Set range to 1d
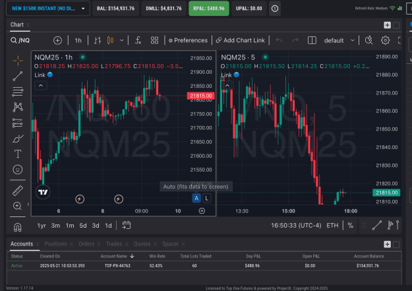The width and height of the screenshot is (412, 291). tap(108, 226)
